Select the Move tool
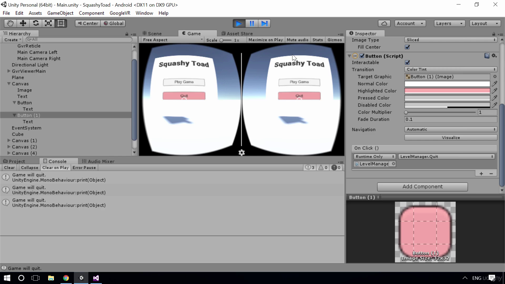Screen dimensions: 505x284 tap(23, 23)
